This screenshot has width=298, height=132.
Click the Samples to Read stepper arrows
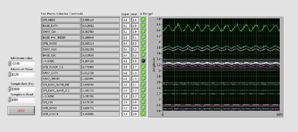pyautogui.click(x=9, y=99)
